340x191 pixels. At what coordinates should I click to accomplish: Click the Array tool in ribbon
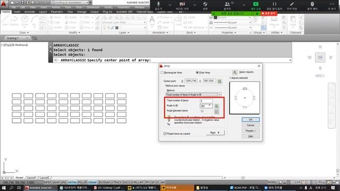pyautogui.click(x=85, y=28)
